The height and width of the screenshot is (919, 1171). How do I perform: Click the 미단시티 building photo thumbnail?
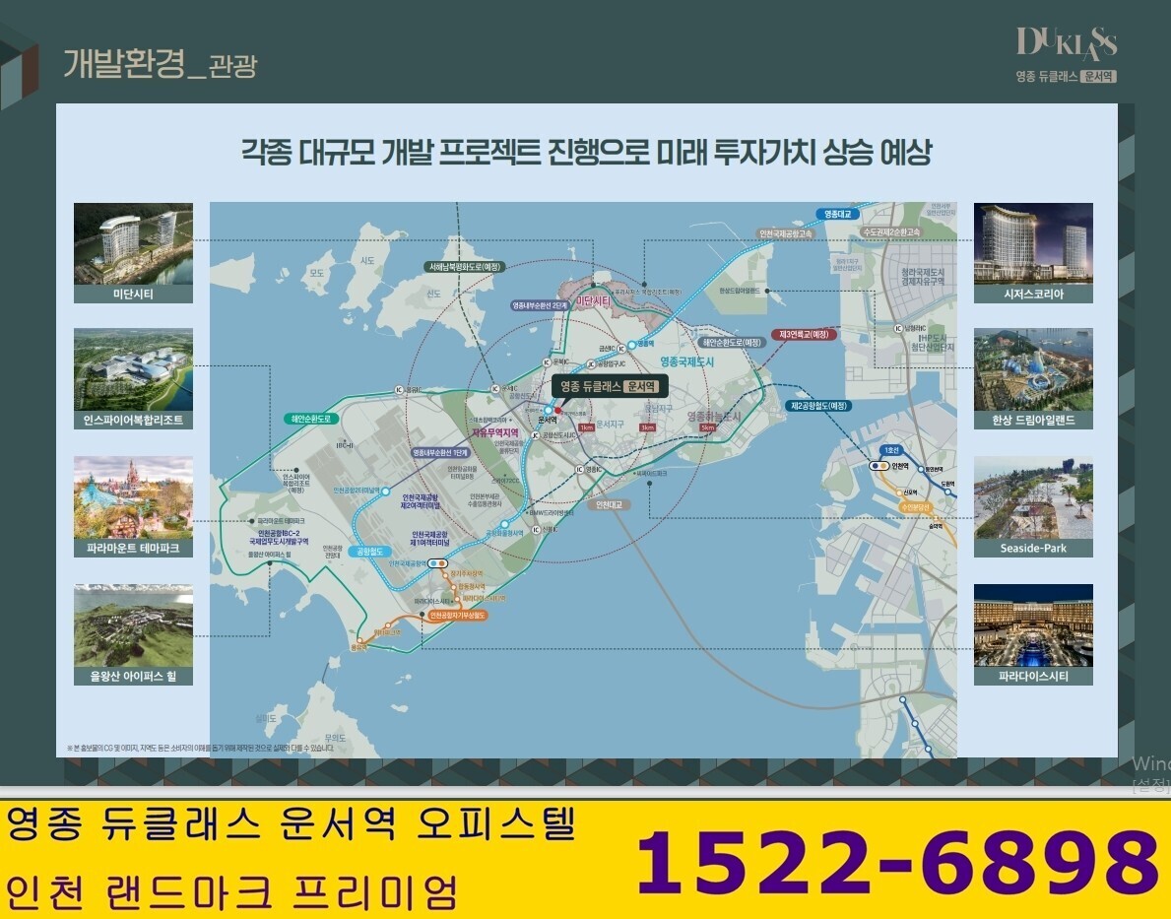click(133, 243)
